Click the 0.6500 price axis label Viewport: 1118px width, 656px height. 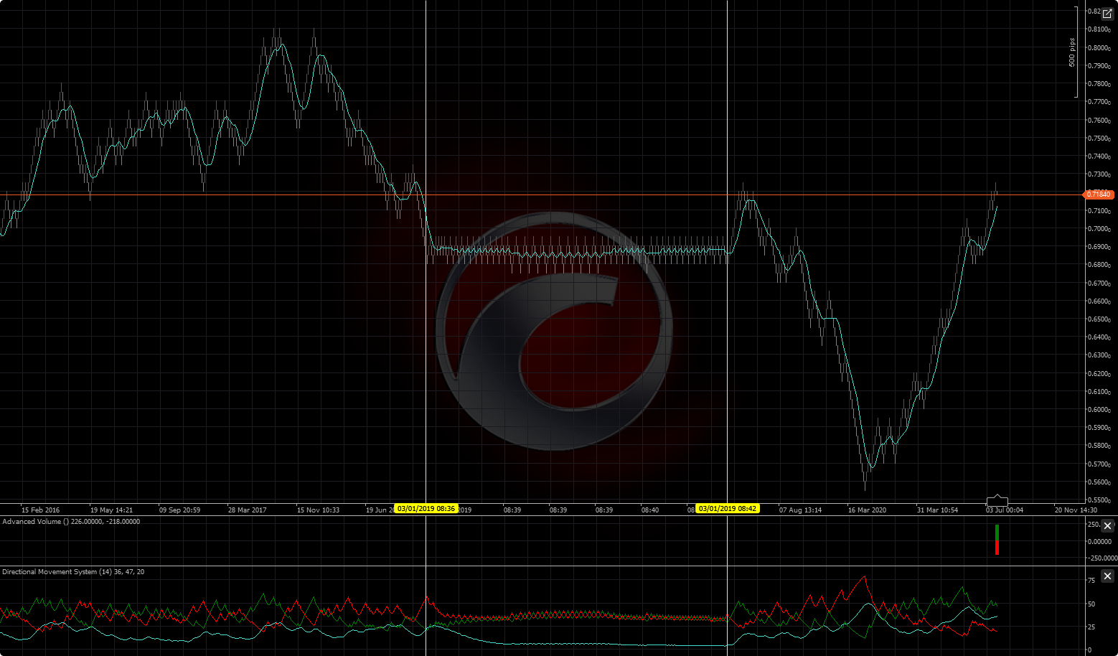tap(1099, 319)
